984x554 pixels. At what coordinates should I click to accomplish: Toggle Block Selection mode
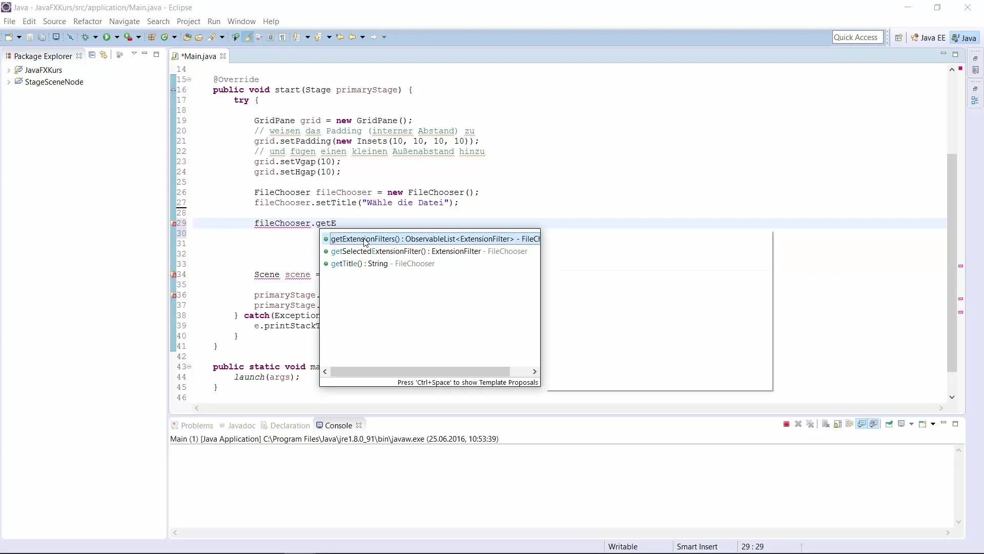(271, 37)
